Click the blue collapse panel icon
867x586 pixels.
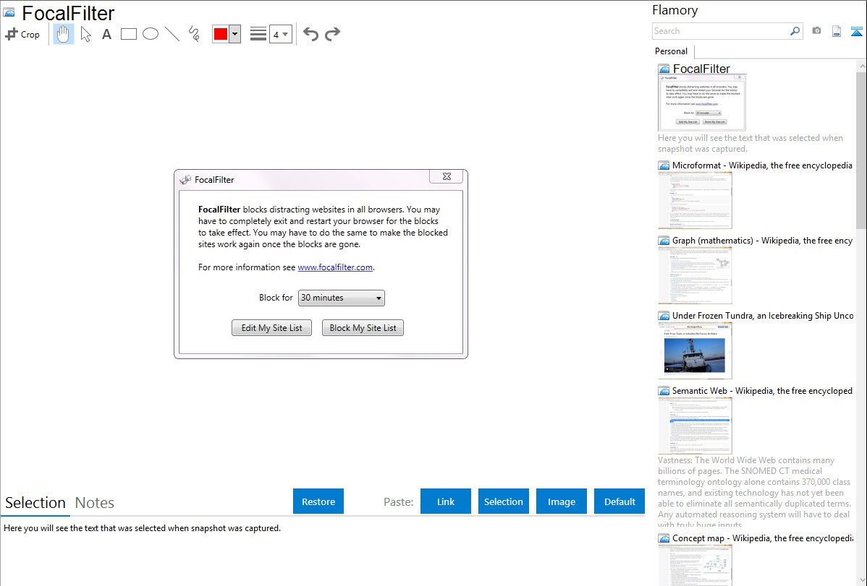click(856, 31)
